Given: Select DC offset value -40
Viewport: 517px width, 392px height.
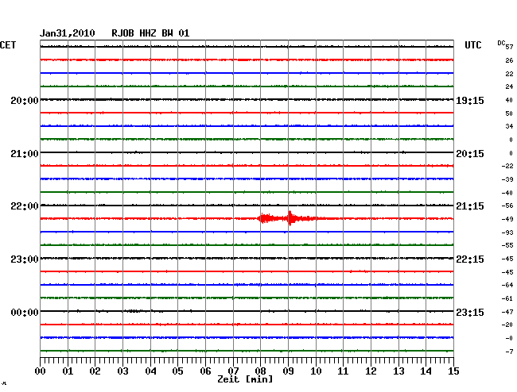Looking at the screenshot, I should pos(507,193).
